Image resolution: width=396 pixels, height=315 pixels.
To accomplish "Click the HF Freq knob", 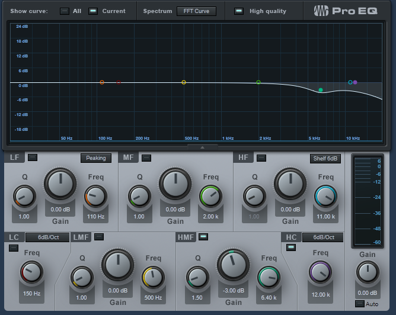I will (326, 197).
